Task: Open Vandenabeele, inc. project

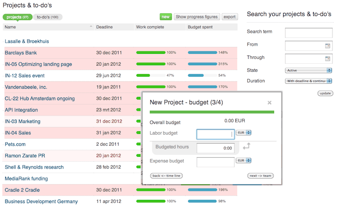Action: [x=26, y=87]
